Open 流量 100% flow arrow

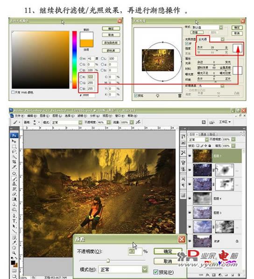point(132,123)
